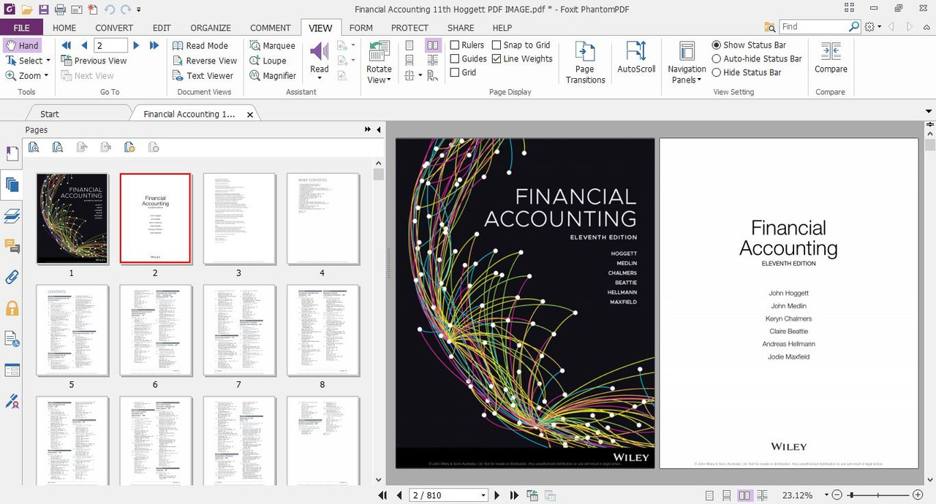Select single page display mode in ribbon
The width and height of the screenshot is (936, 504).
[x=409, y=45]
